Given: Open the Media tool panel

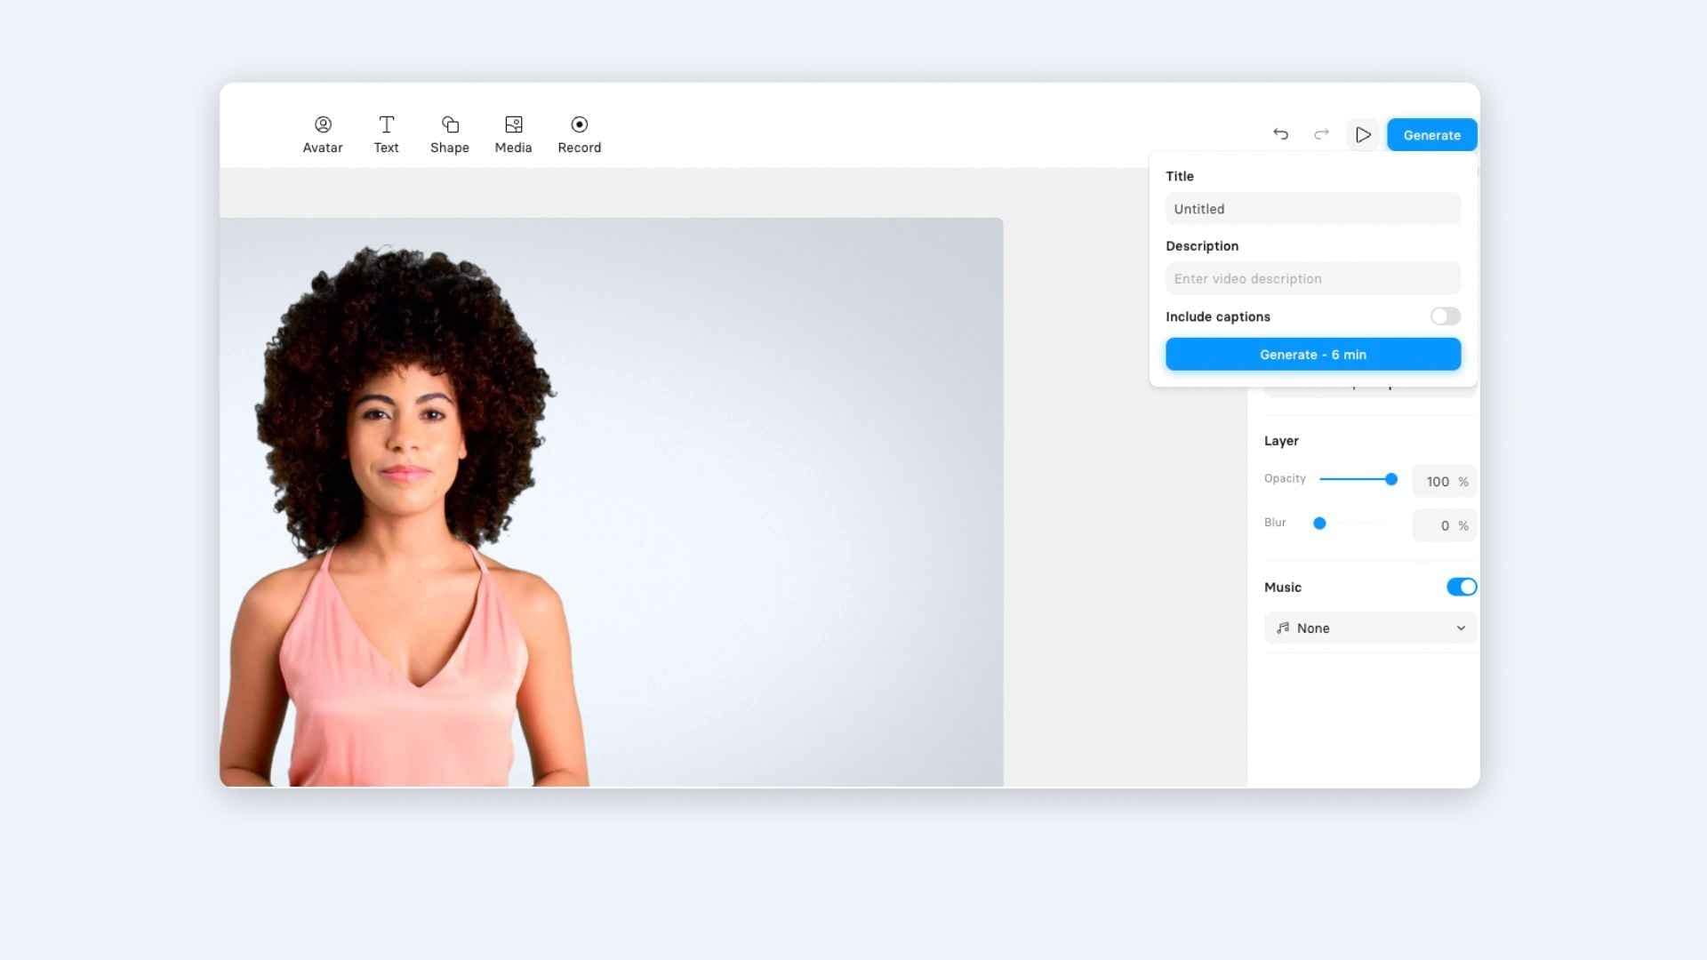Looking at the screenshot, I should (512, 132).
